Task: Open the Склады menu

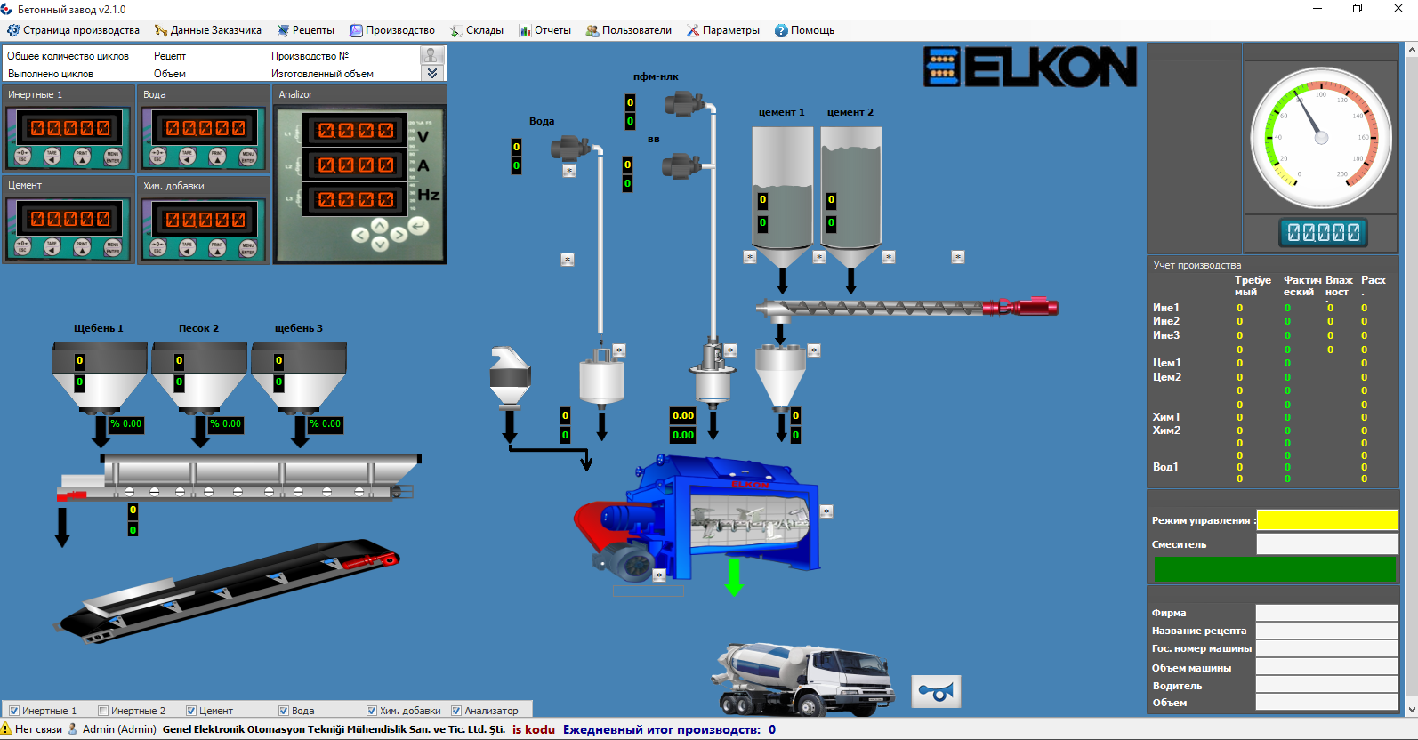Action: (x=477, y=30)
